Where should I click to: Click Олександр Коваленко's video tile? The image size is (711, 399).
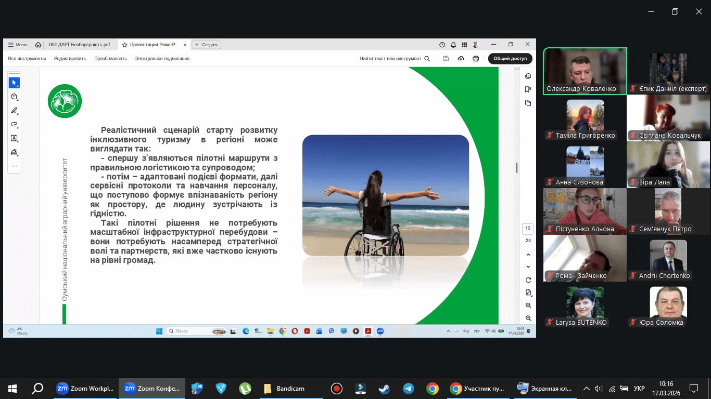click(x=585, y=72)
